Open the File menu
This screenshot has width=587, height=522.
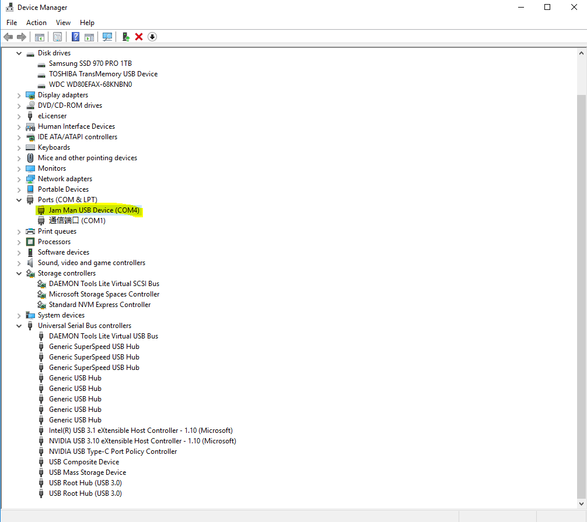[x=12, y=23]
